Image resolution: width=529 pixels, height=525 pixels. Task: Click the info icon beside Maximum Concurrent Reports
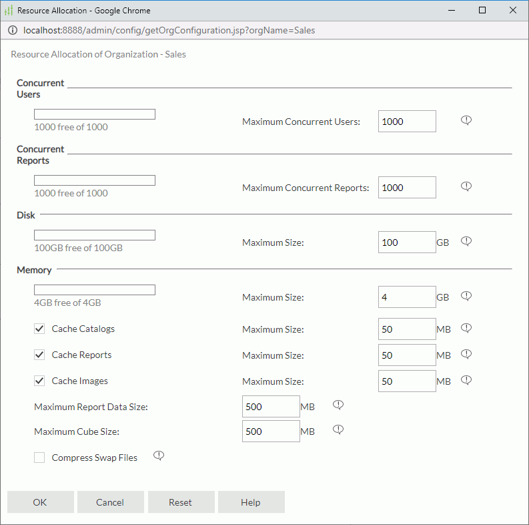coord(466,186)
